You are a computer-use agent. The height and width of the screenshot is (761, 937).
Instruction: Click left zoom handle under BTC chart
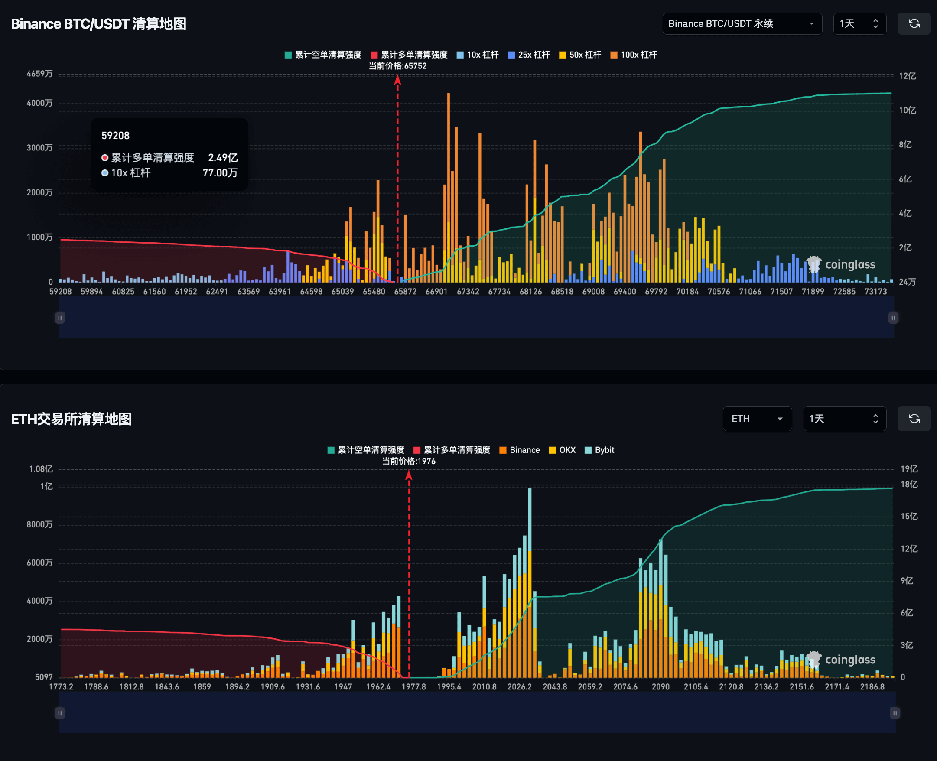pyautogui.click(x=60, y=317)
